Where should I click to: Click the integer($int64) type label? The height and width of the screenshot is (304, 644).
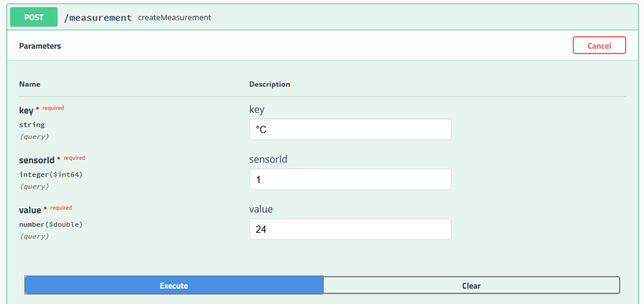point(50,175)
